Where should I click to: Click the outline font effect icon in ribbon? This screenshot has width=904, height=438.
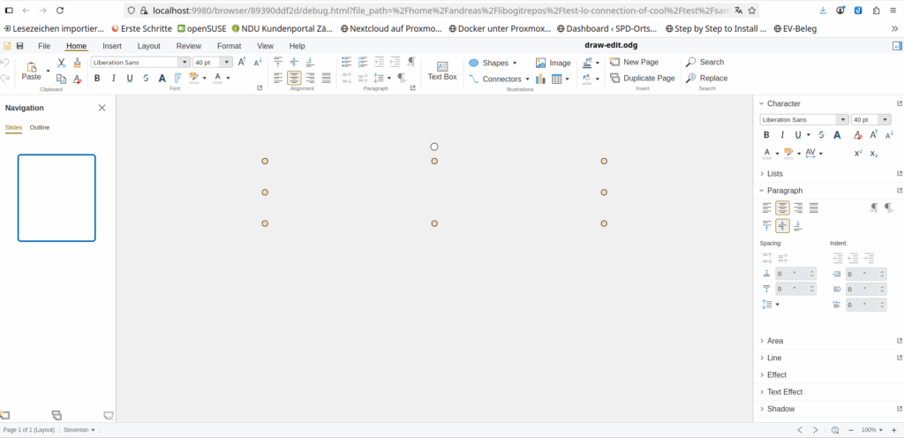178,79
